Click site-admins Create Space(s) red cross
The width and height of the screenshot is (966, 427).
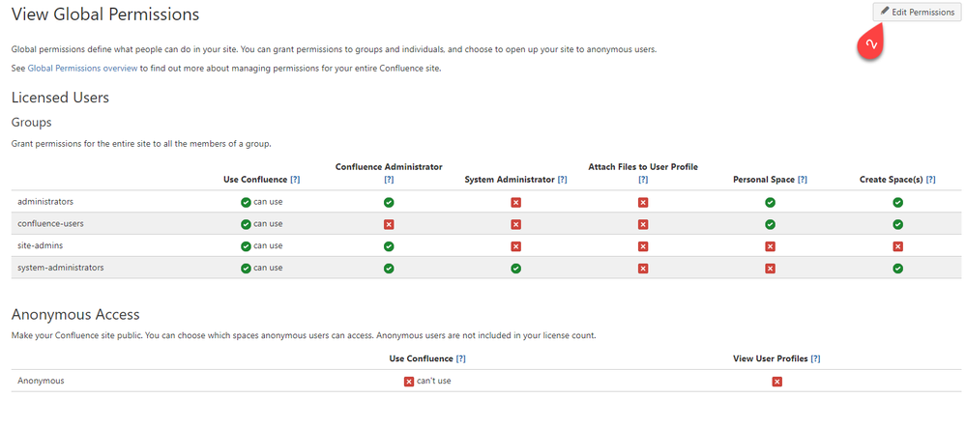[x=898, y=246]
